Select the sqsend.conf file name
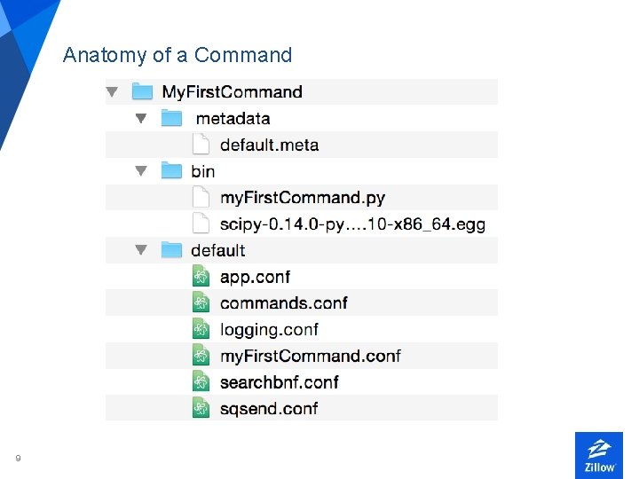This screenshot has width=639, height=479. pyautogui.click(x=268, y=409)
